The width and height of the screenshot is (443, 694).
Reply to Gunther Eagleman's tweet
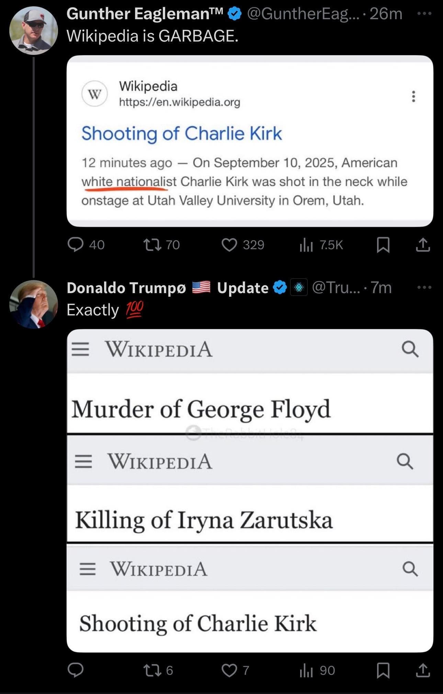[76, 245]
